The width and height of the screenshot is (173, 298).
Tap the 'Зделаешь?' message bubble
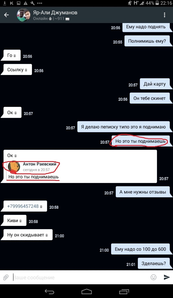[154, 263]
